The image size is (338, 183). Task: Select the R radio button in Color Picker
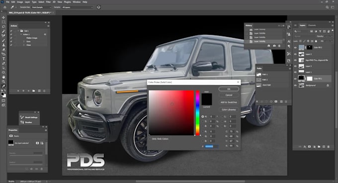click(202, 131)
